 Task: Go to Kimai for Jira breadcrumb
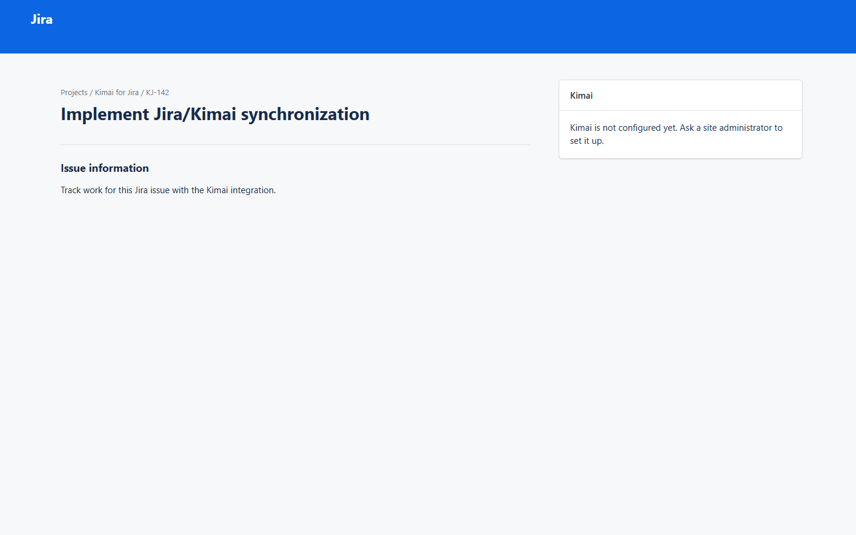(117, 93)
